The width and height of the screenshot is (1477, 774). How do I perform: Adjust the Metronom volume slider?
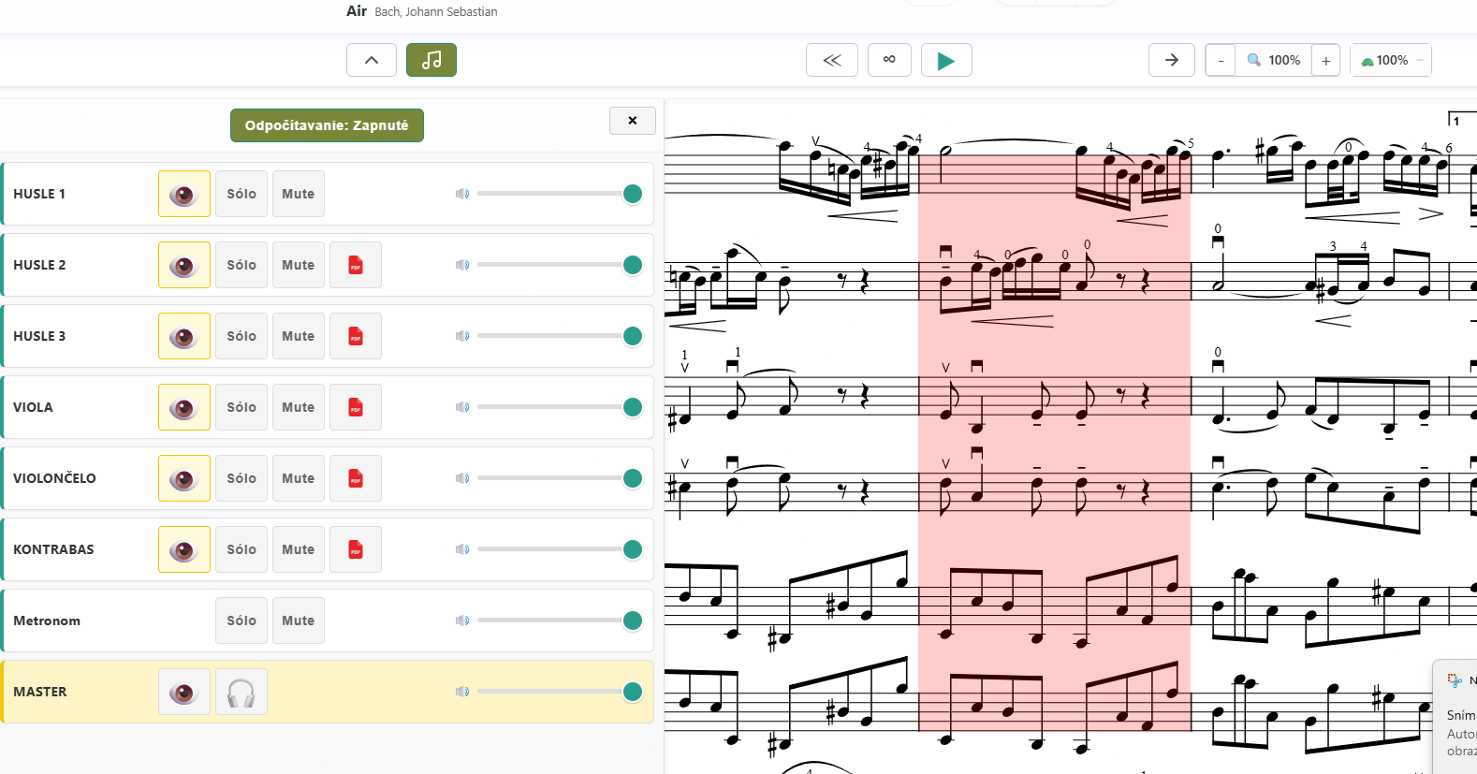point(560,621)
